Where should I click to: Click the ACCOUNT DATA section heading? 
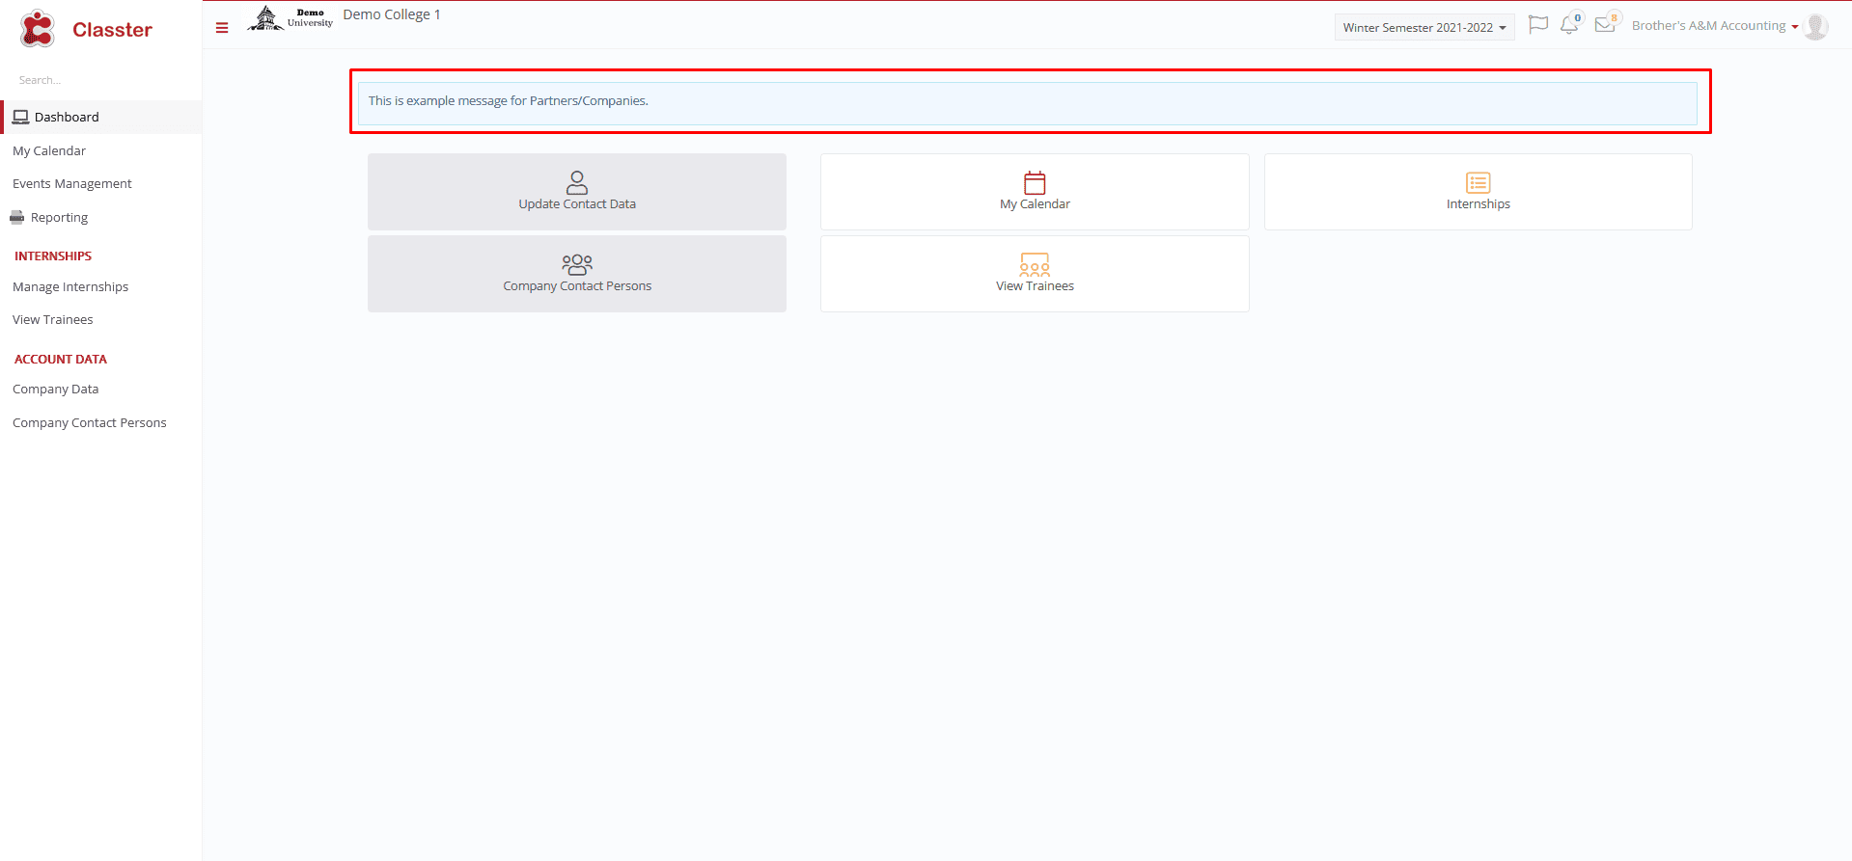point(61,359)
